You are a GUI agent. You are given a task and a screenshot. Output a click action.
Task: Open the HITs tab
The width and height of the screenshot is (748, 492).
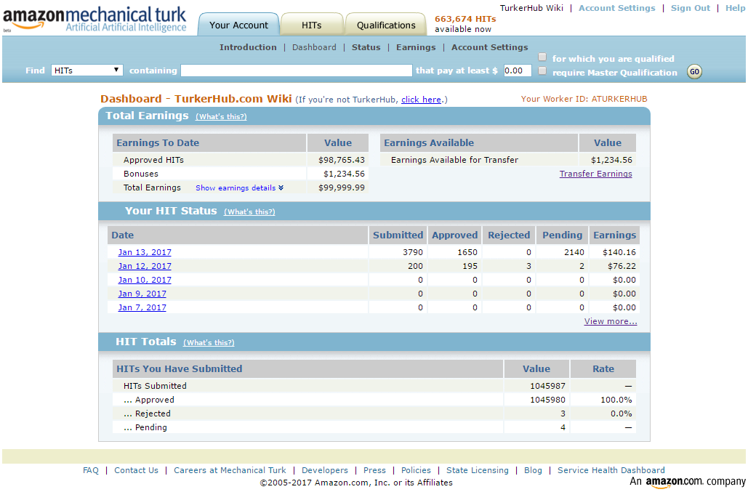(x=312, y=25)
